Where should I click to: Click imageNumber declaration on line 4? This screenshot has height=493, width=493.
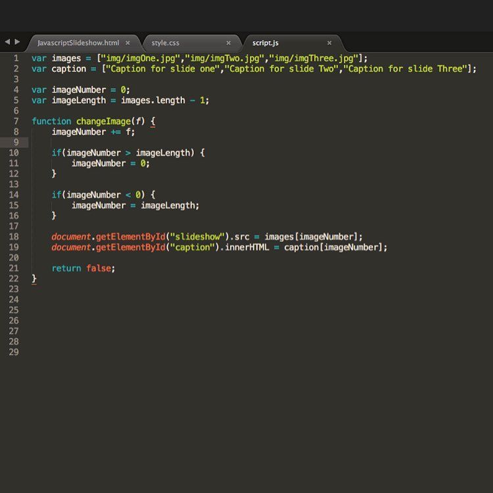pyautogui.click(x=79, y=89)
